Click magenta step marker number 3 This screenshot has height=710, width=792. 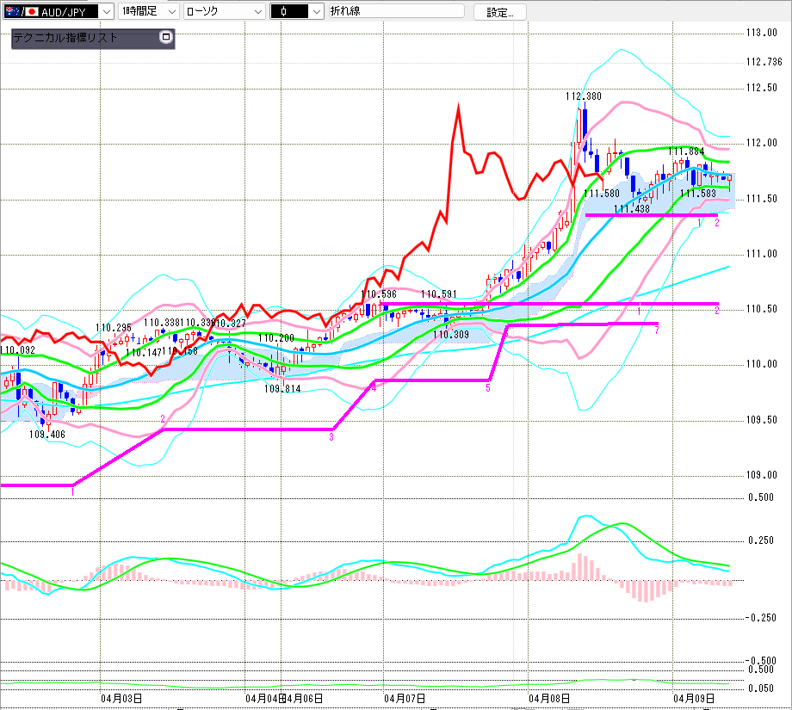point(331,437)
